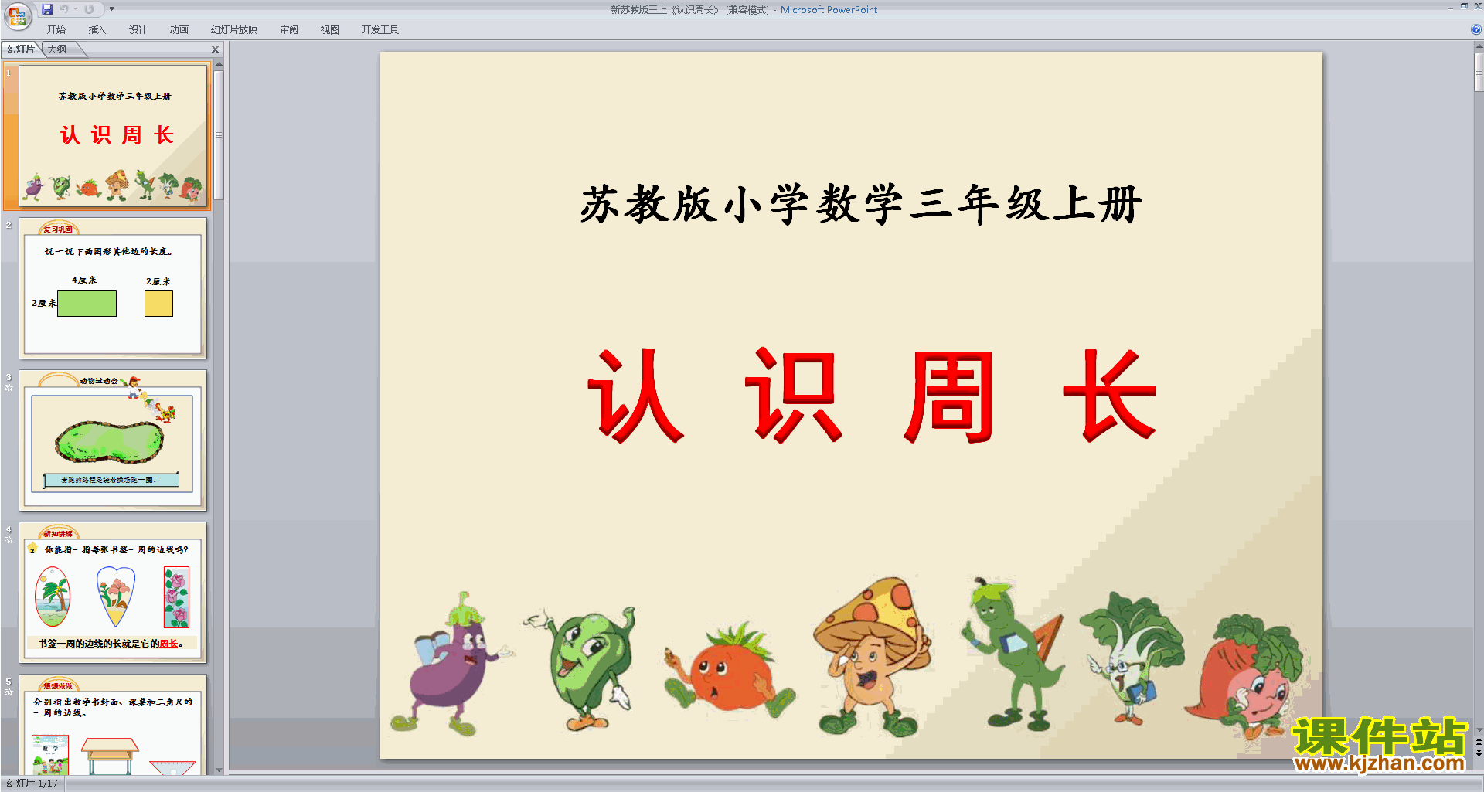This screenshot has height=792, width=1484.
Task: Open the 幻灯片放映 ribbon tab
Action: (233, 30)
